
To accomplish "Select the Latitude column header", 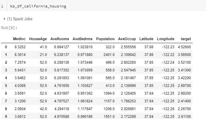I will [147, 39].
